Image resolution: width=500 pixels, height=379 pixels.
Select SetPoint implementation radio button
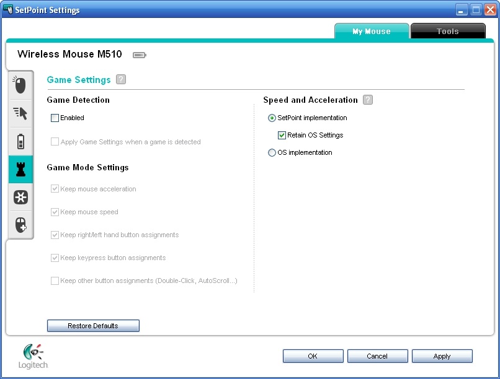272,118
